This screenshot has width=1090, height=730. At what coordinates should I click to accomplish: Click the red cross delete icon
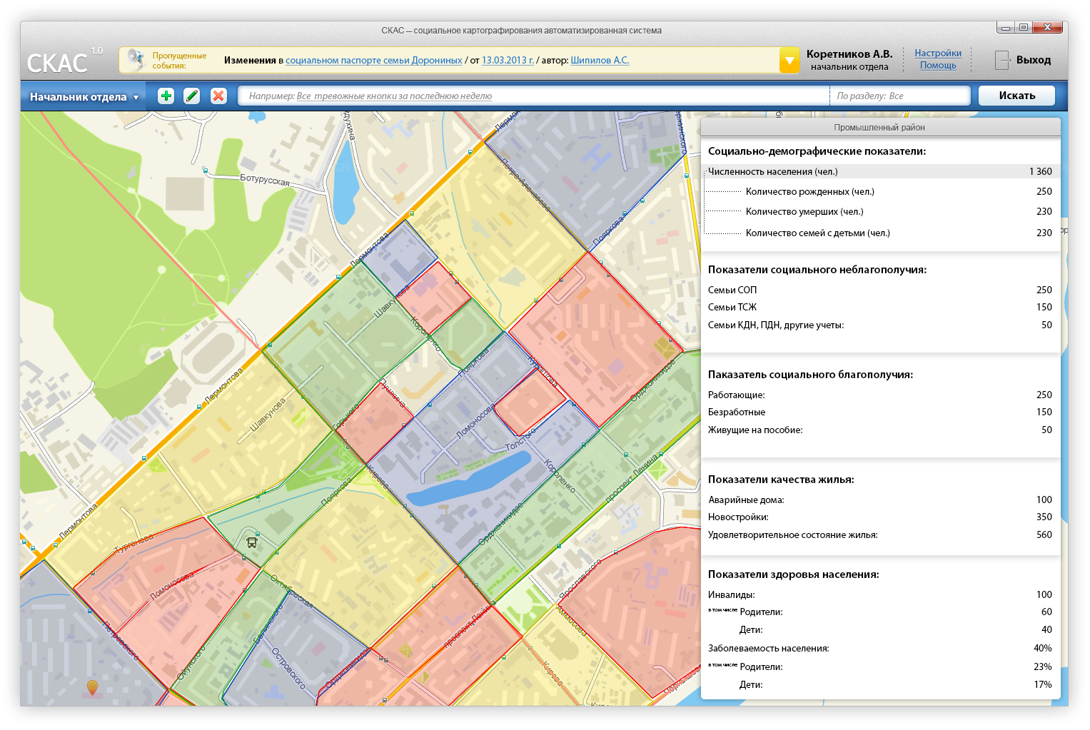tap(218, 96)
